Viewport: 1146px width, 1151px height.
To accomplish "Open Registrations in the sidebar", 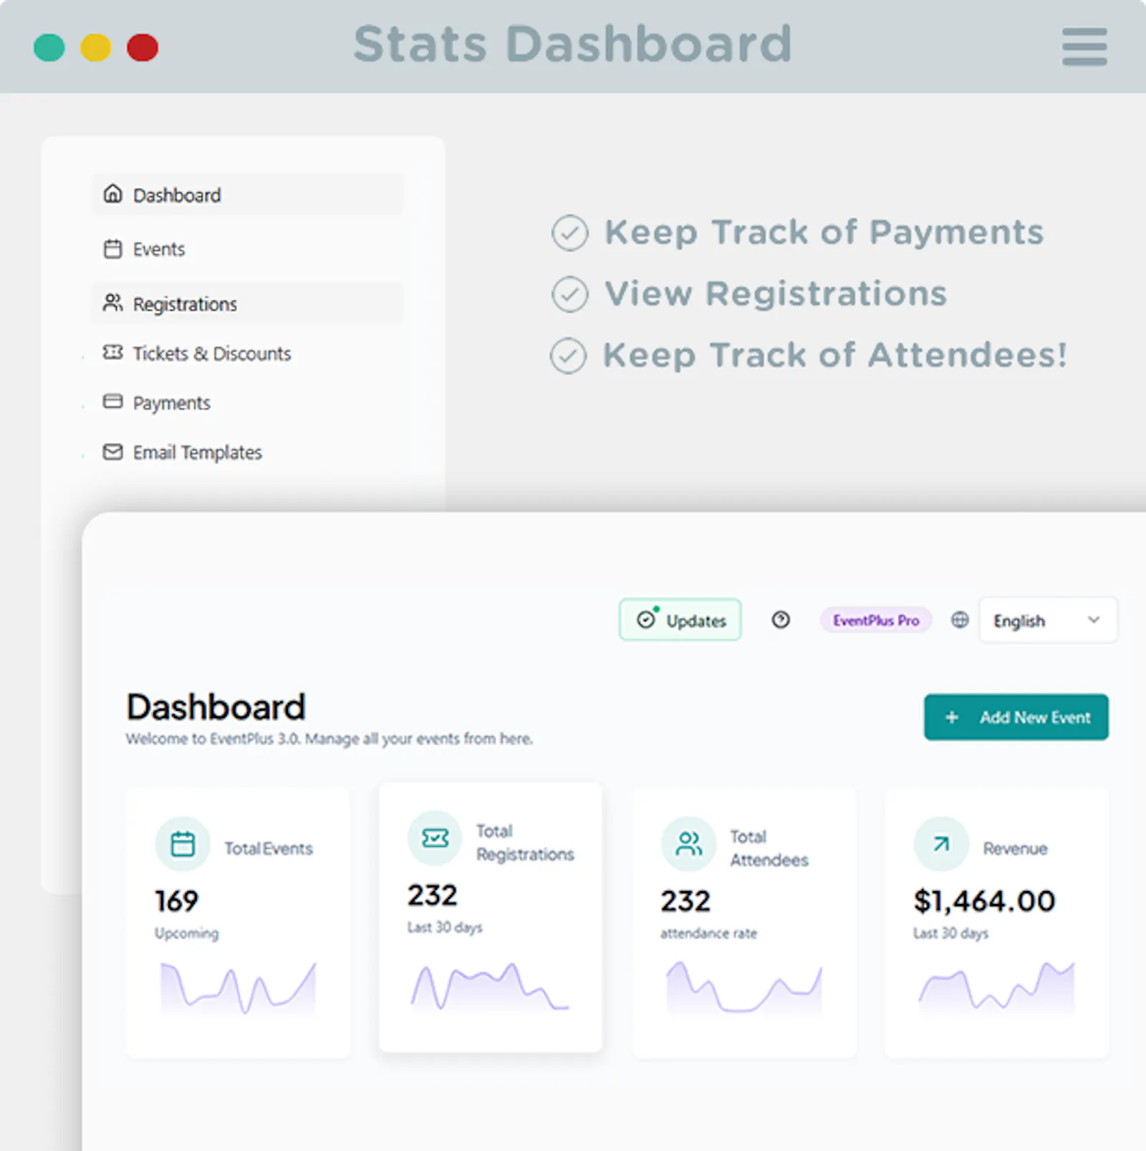I will (248, 303).
